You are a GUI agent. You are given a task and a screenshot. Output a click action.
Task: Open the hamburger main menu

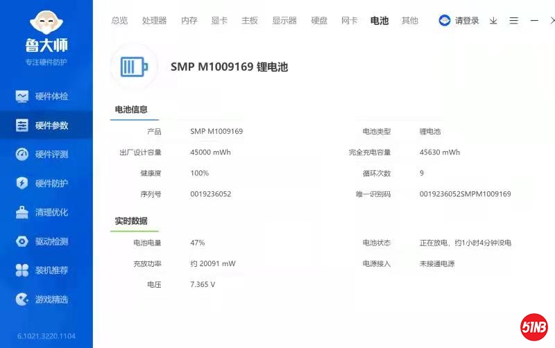[513, 21]
